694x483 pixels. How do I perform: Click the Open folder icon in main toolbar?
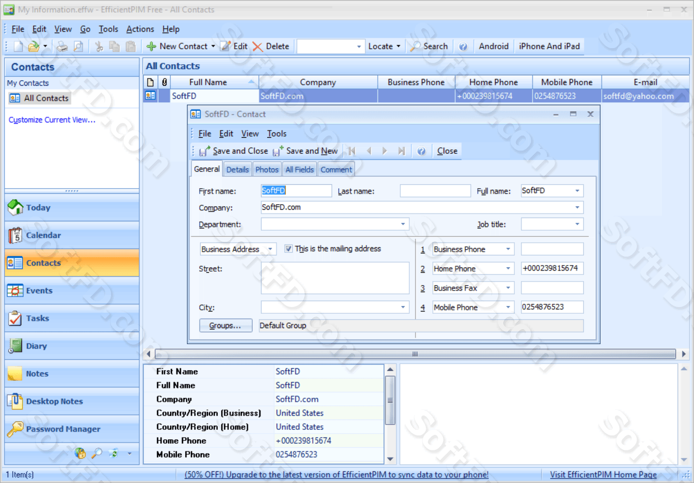34,46
